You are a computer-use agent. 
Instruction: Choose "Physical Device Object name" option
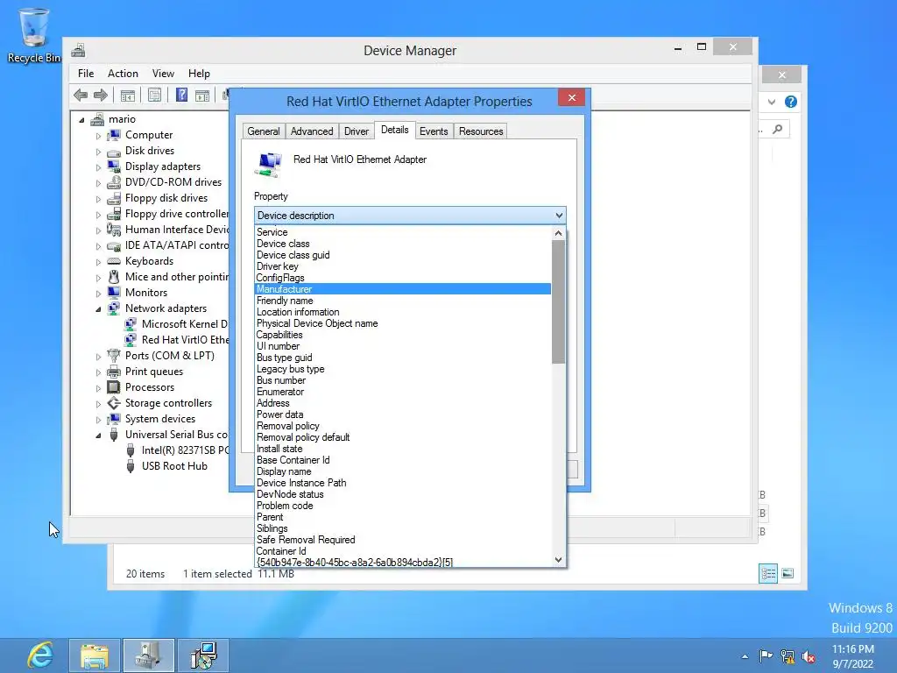pyautogui.click(x=403, y=324)
